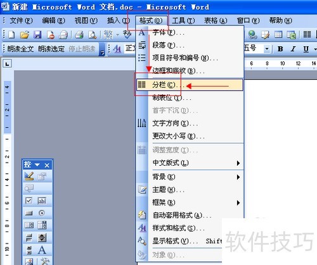Toggle Underline formatting

tap(306, 49)
